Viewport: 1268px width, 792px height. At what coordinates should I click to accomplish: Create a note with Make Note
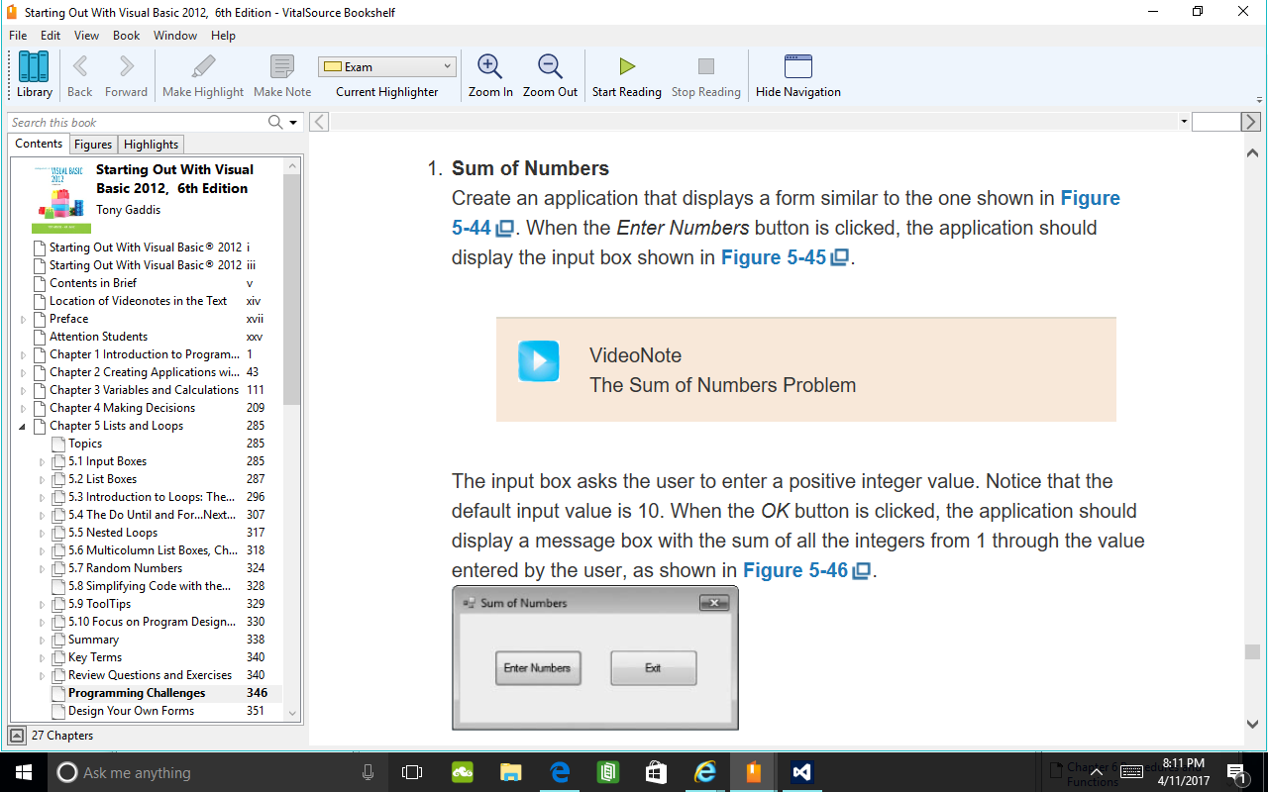click(282, 75)
